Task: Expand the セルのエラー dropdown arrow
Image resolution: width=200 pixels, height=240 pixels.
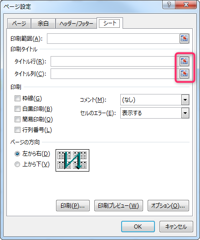Action: [x=185, y=113]
